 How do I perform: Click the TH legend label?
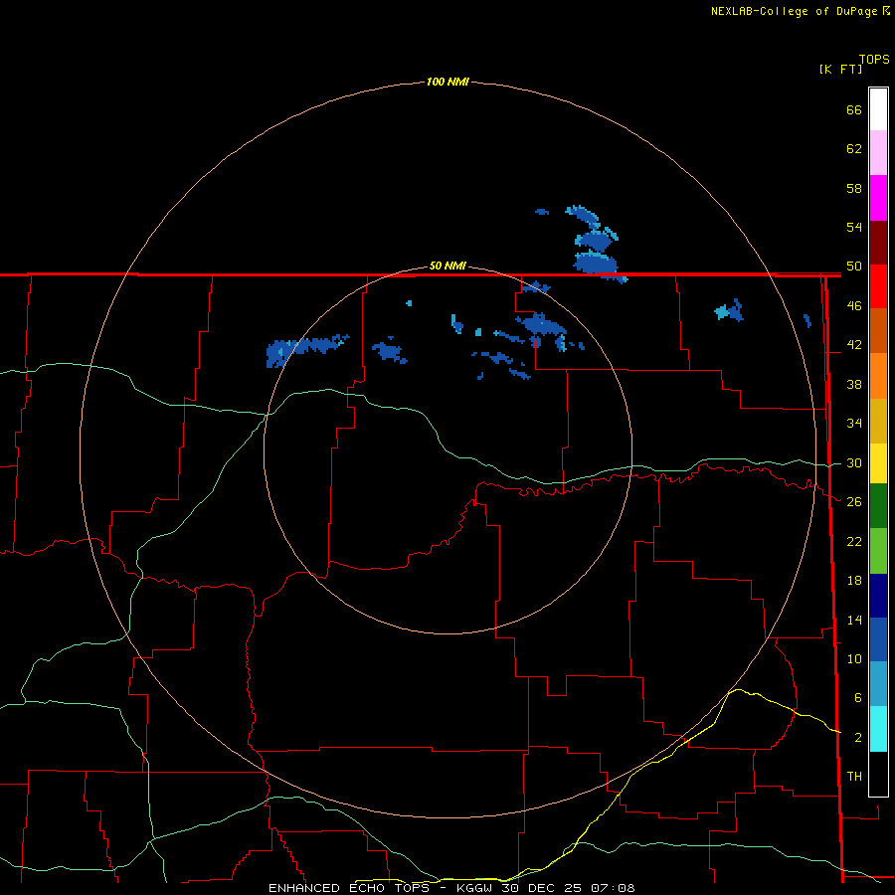(854, 776)
